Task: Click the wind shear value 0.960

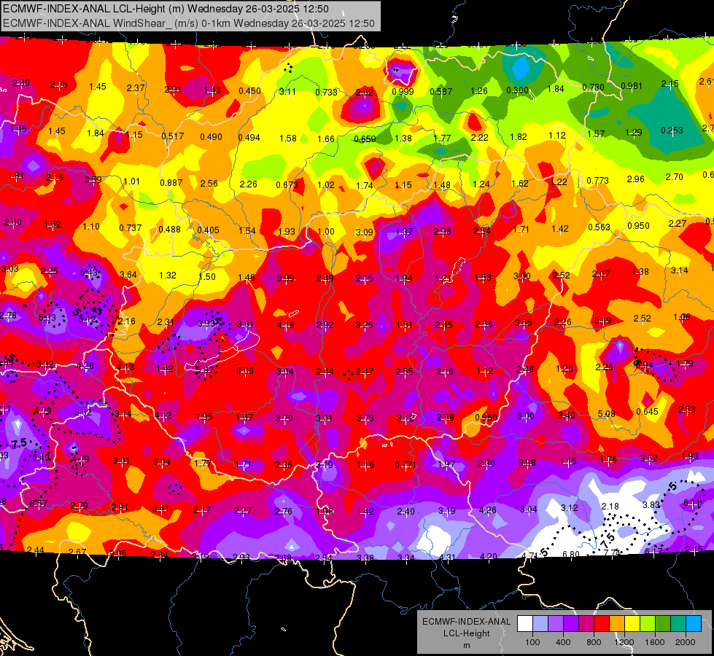Action: point(486,418)
